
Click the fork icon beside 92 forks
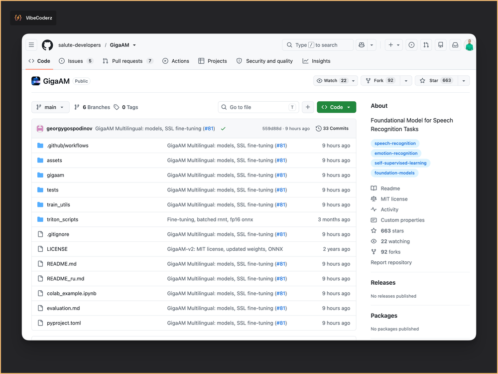tap(374, 252)
